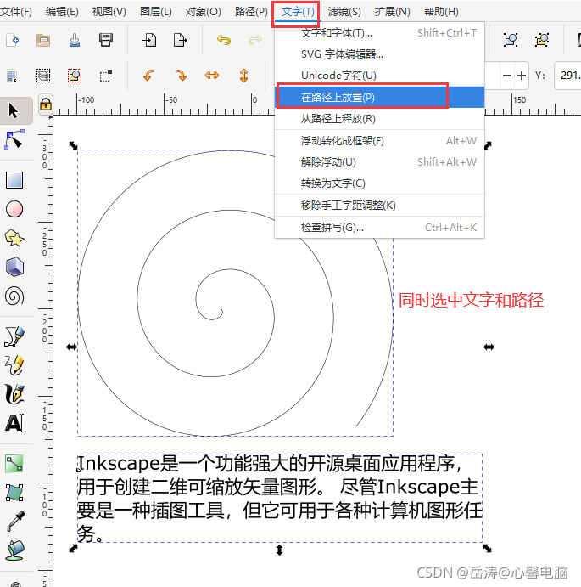Select the Selector arrow tool
The height and width of the screenshot is (587, 581).
(14, 110)
